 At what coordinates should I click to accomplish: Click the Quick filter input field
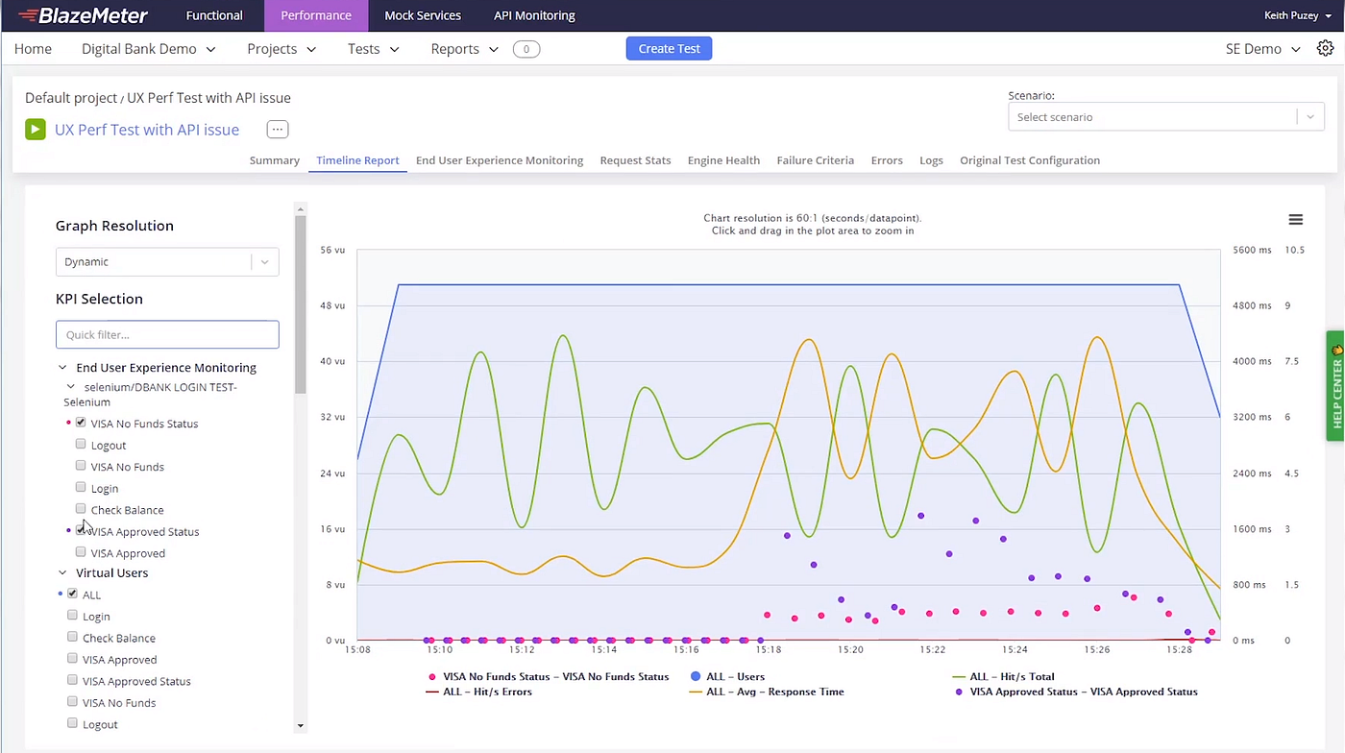click(167, 334)
